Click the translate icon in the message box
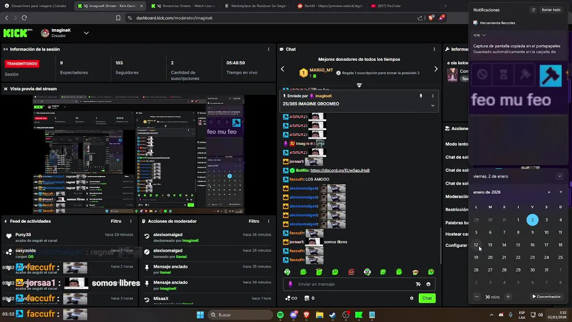 pos(418,284)
